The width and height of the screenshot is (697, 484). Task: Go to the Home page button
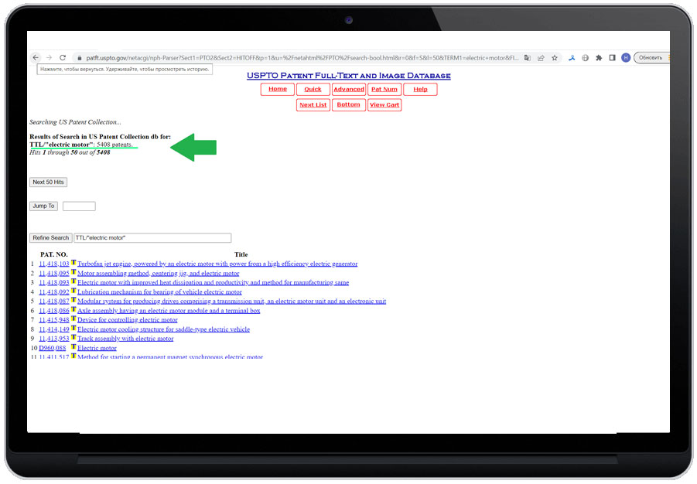(x=278, y=90)
